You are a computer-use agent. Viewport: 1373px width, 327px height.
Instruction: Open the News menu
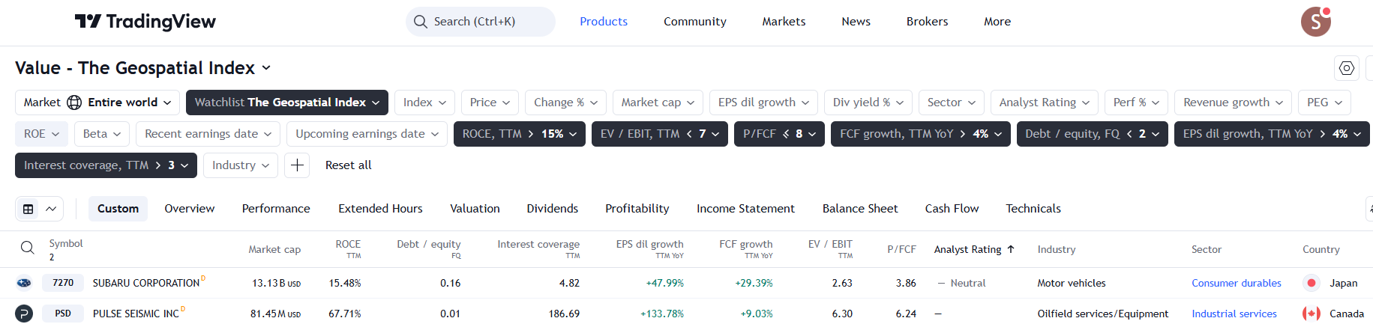pyautogui.click(x=856, y=22)
